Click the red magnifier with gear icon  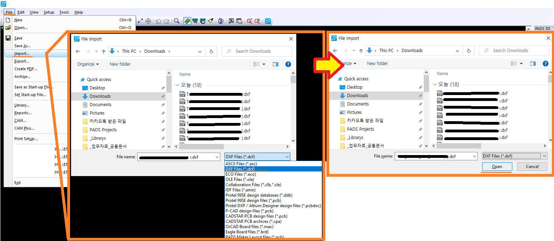click(257, 21)
